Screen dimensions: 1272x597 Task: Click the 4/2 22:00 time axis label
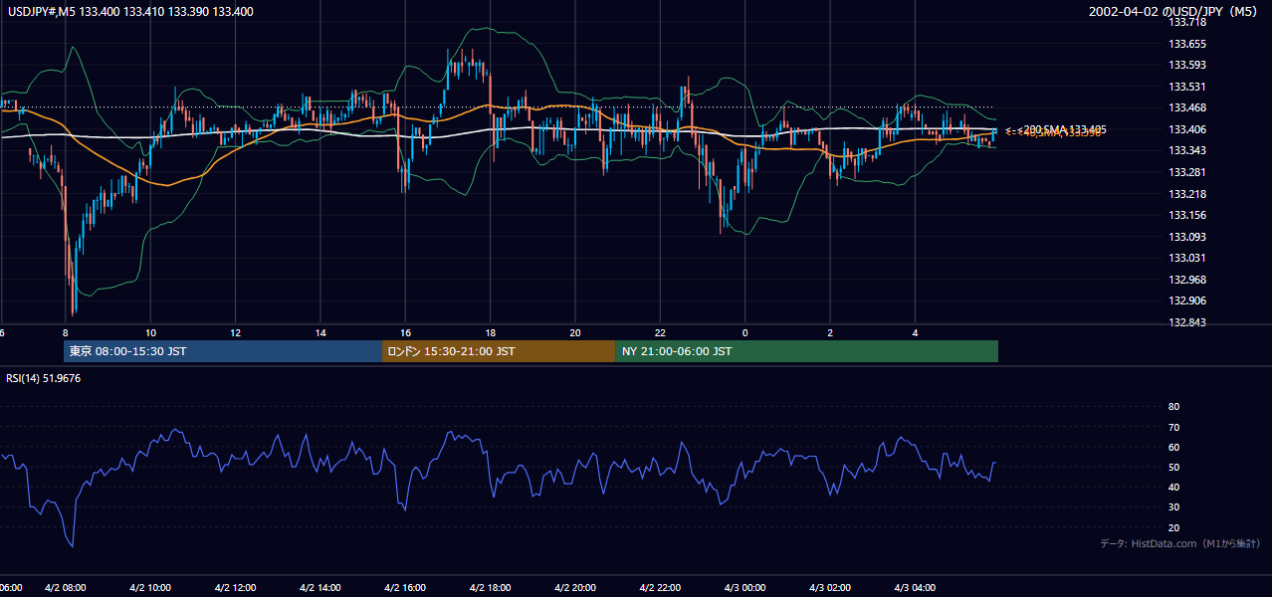[x=660, y=587]
